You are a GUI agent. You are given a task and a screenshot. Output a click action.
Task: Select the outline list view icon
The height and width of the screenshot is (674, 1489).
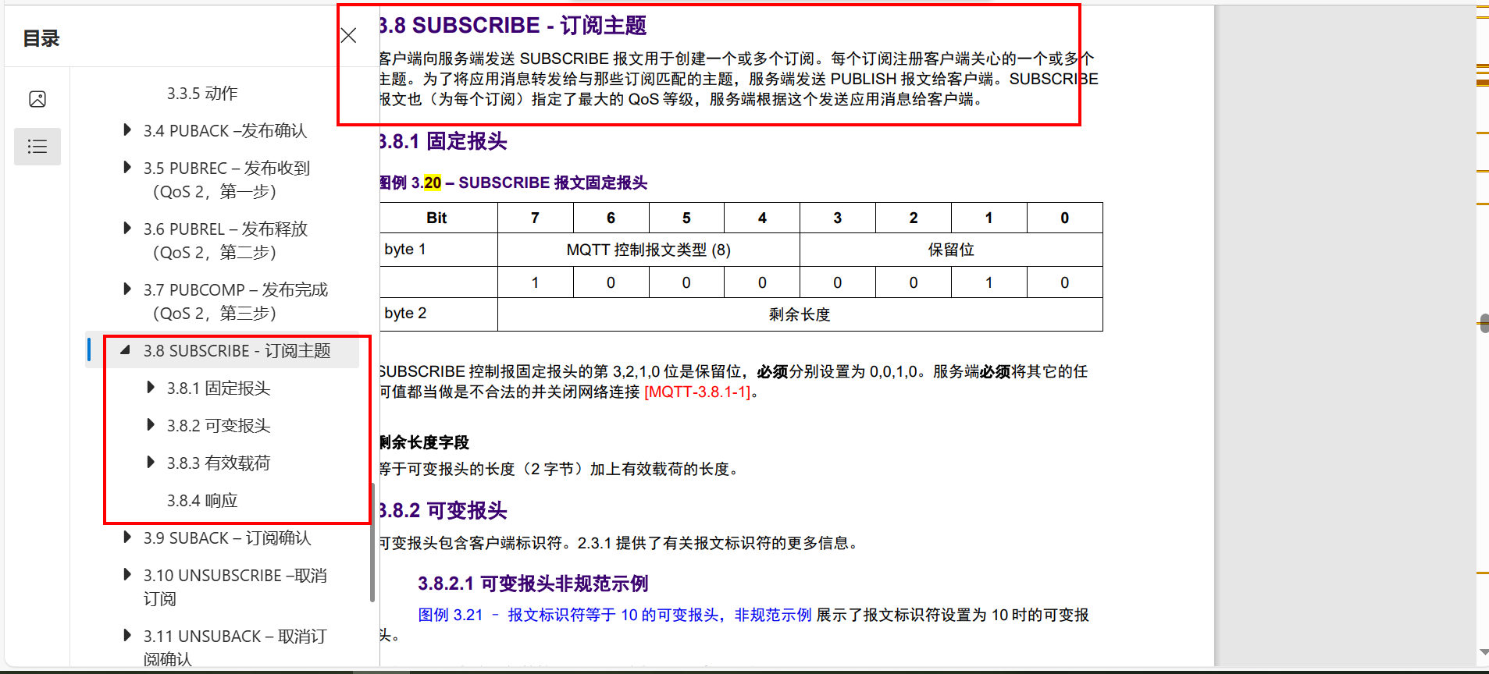(x=37, y=147)
